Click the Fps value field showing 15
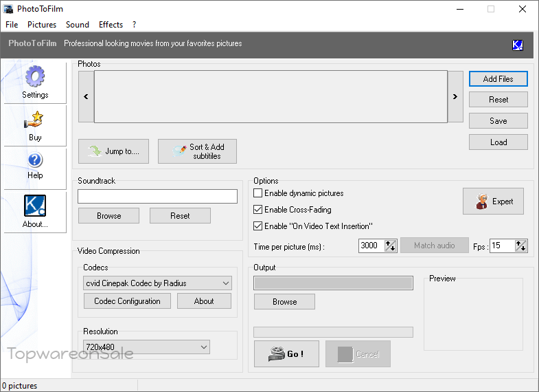The height and width of the screenshot is (392, 539). [502, 246]
